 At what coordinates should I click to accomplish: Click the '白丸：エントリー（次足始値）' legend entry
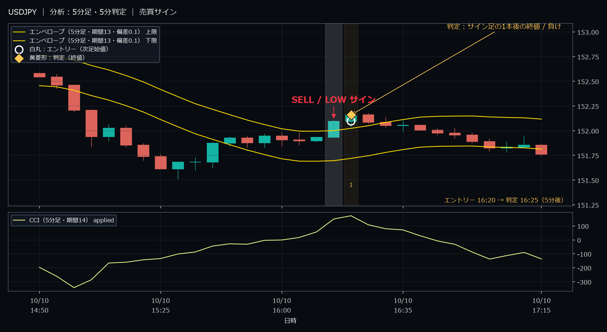click(62, 49)
